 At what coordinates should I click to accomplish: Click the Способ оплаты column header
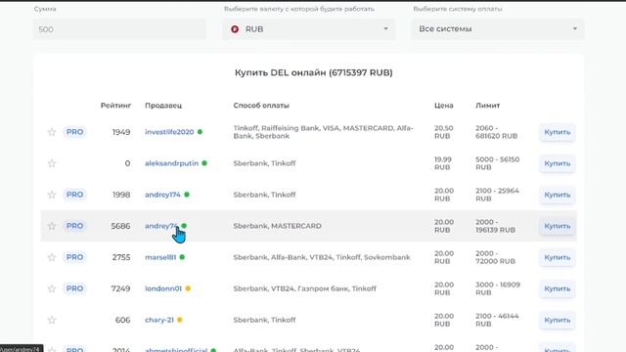coord(261,106)
